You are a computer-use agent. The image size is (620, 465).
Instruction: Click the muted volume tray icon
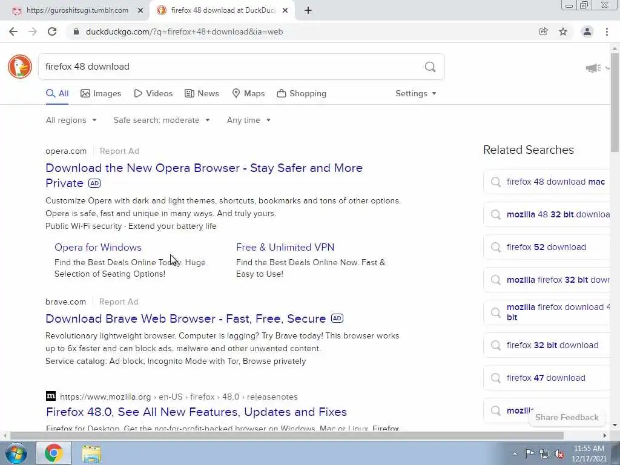[x=559, y=453]
